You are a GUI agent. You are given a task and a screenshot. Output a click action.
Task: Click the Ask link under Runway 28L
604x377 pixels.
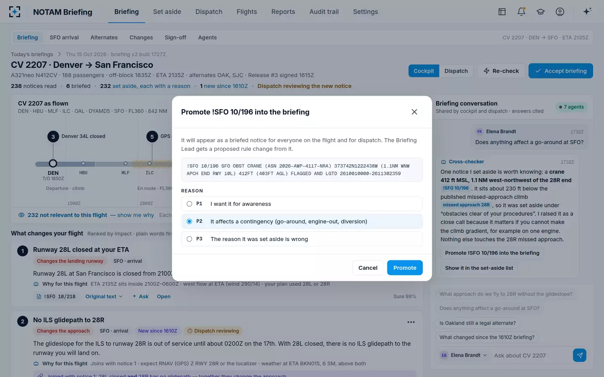click(141, 297)
